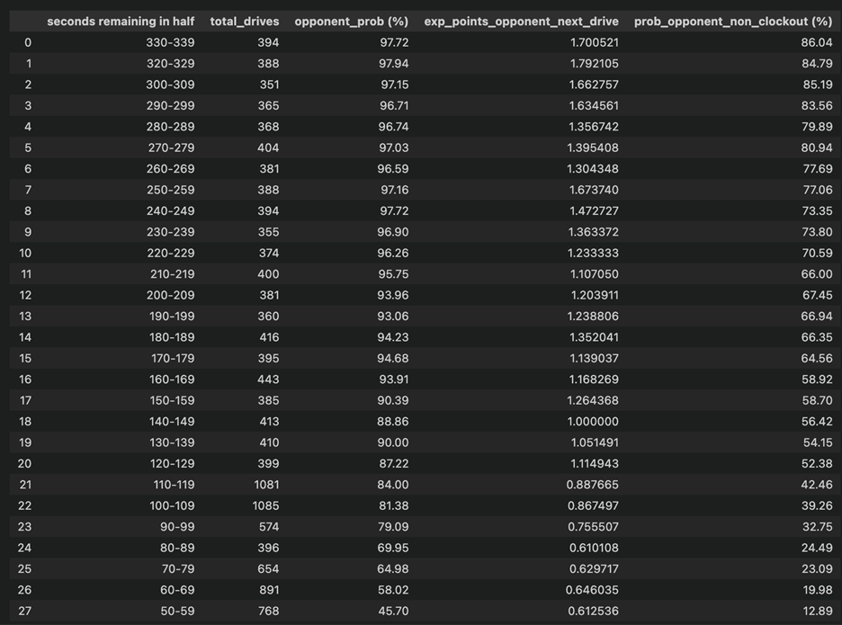Click total_drives value 400
The height and width of the screenshot is (625, 842).
click(x=268, y=274)
